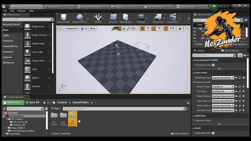Toggle rotation snapping in viewport toolbar
251x141 pixels.
pyautogui.click(x=153, y=29)
